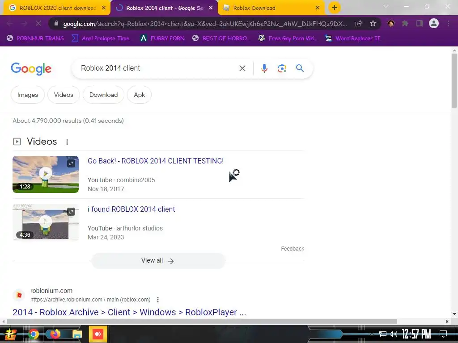The height and width of the screenshot is (343, 458).
Task: Go to Google home via logo
Action: click(31, 69)
